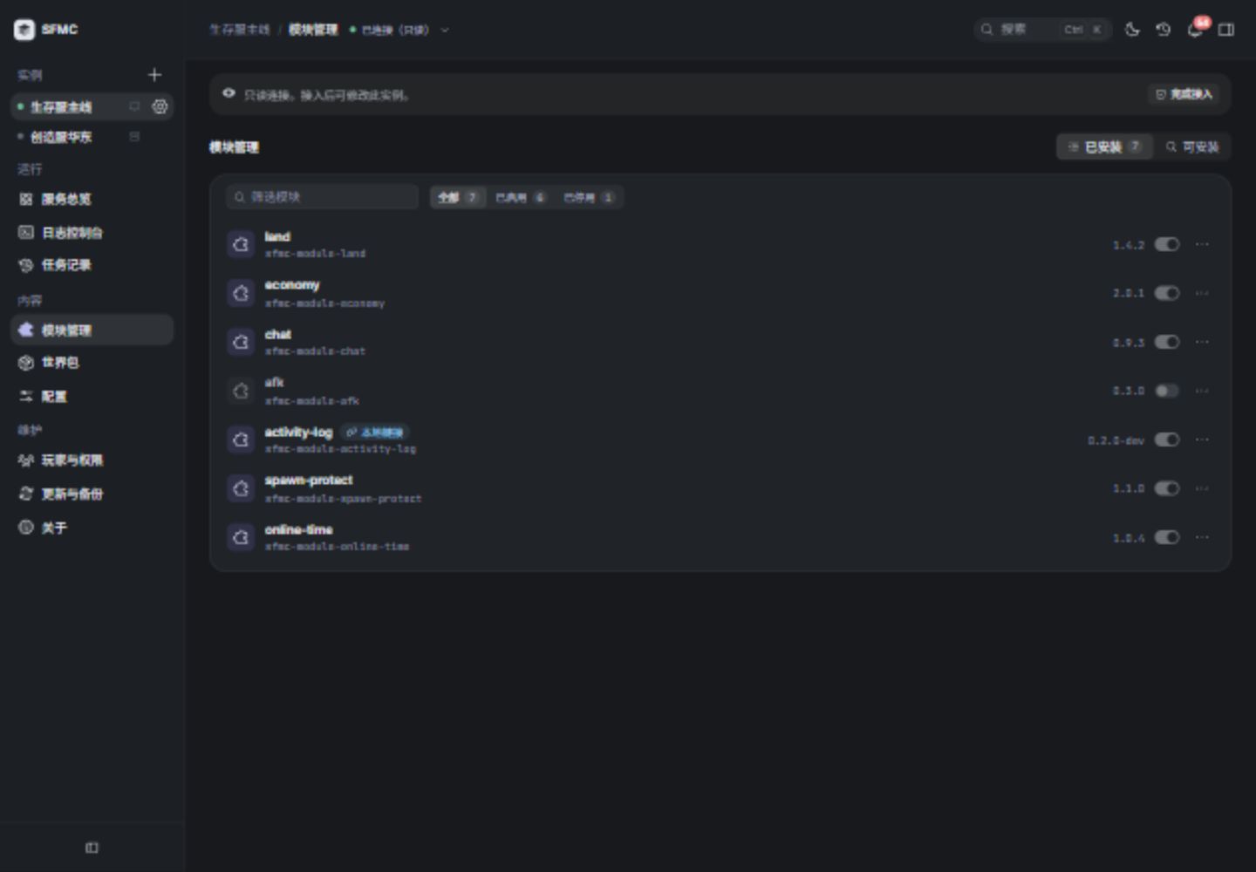
Task: Switch to the 已安装 tab
Action: click(x=1104, y=146)
